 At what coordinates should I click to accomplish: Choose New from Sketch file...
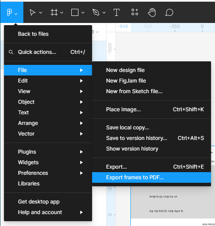[x=152, y=91]
